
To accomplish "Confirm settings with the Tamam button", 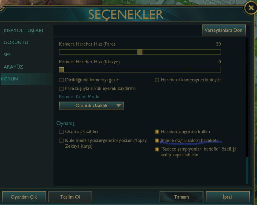I will coord(182,197).
